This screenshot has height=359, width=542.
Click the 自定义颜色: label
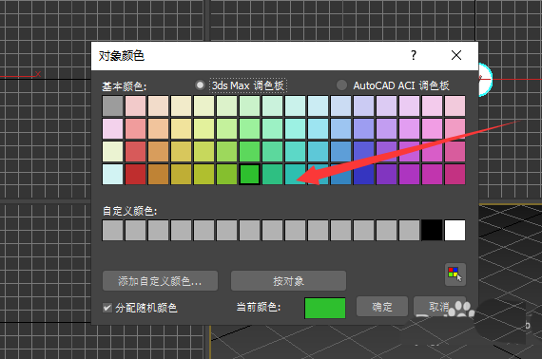click(130, 211)
